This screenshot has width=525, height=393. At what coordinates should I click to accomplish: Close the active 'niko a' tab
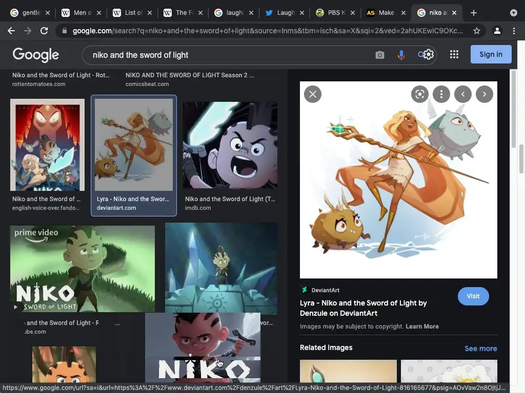point(454,13)
